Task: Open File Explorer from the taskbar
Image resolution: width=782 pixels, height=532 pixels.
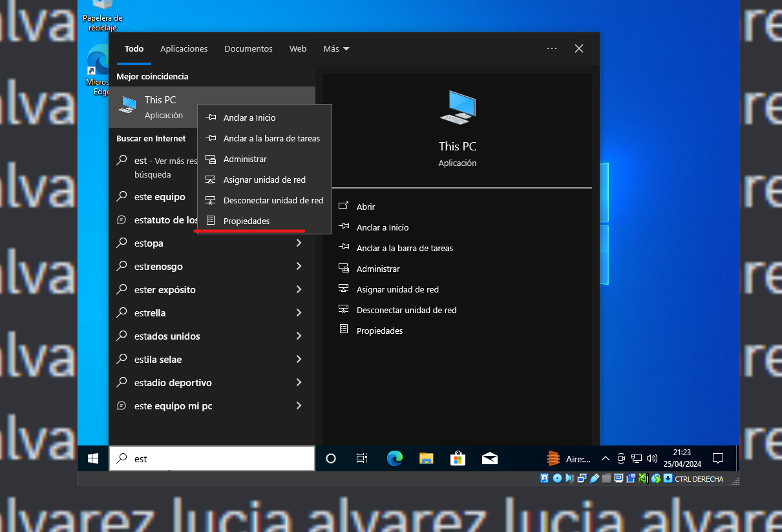Action: tap(426, 458)
